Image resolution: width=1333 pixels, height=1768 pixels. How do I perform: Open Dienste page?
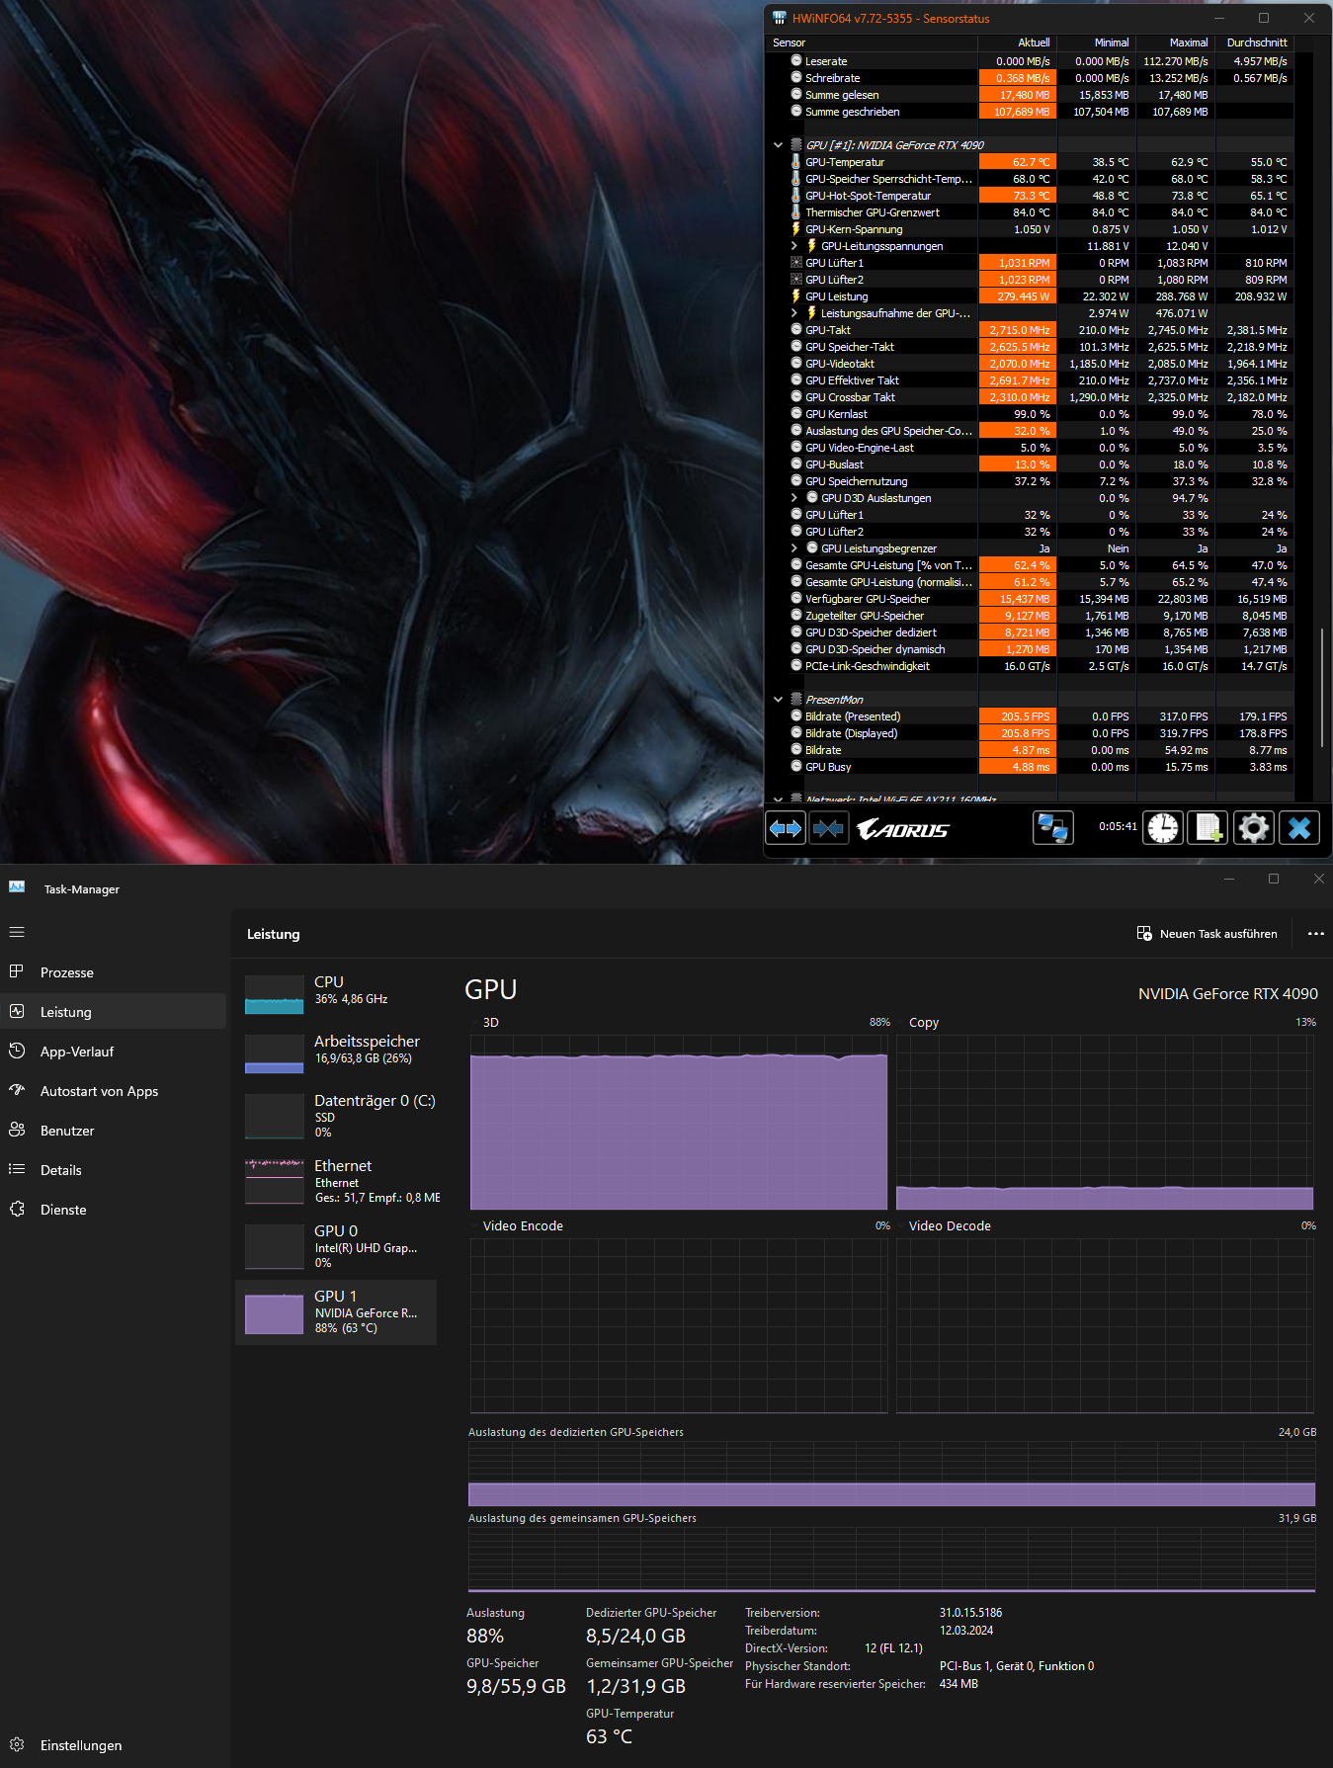tap(114, 1210)
